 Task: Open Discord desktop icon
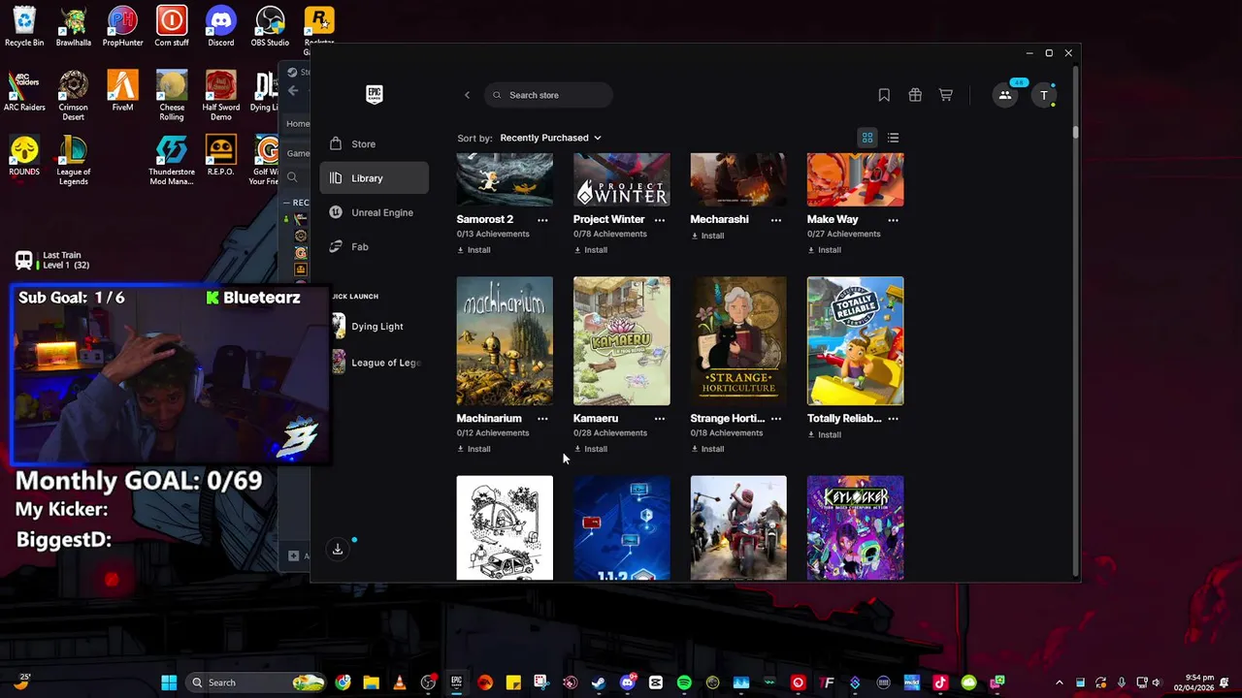coord(221,27)
